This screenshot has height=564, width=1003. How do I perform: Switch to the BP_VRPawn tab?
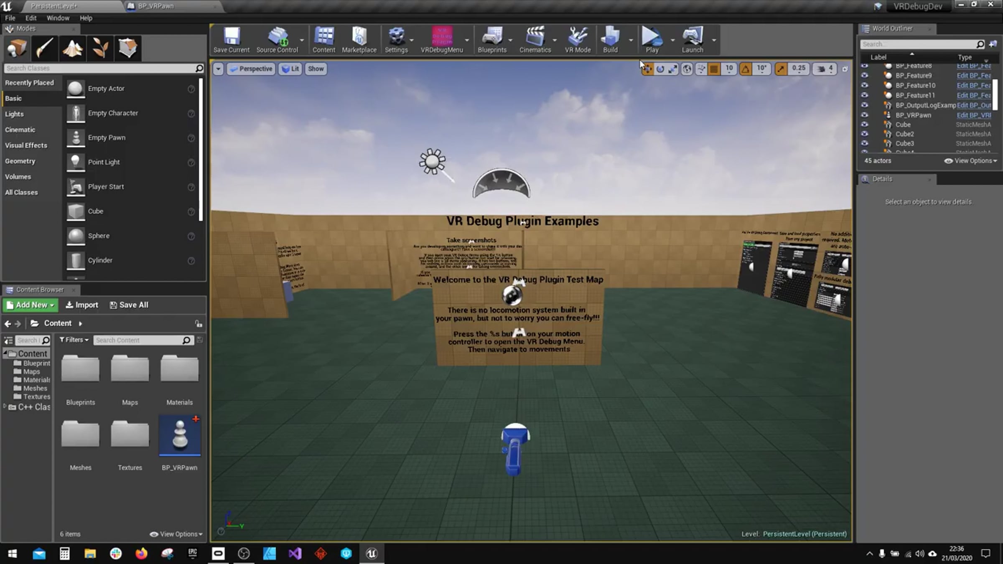pyautogui.click(x=155, y=6)
